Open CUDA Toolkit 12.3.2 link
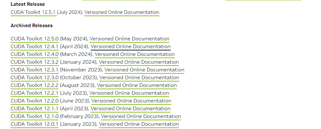 click(34, 62)
